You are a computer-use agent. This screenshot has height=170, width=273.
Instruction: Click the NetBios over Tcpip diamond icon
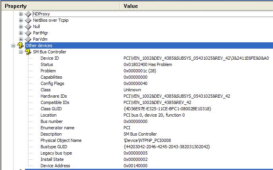[x=28, y=20]
